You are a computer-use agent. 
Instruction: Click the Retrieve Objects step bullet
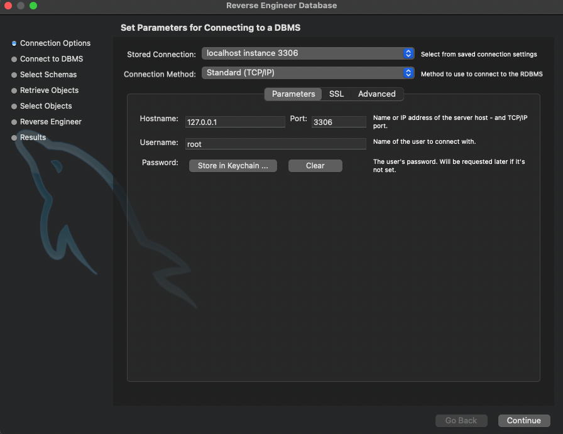tap(14, 90)
